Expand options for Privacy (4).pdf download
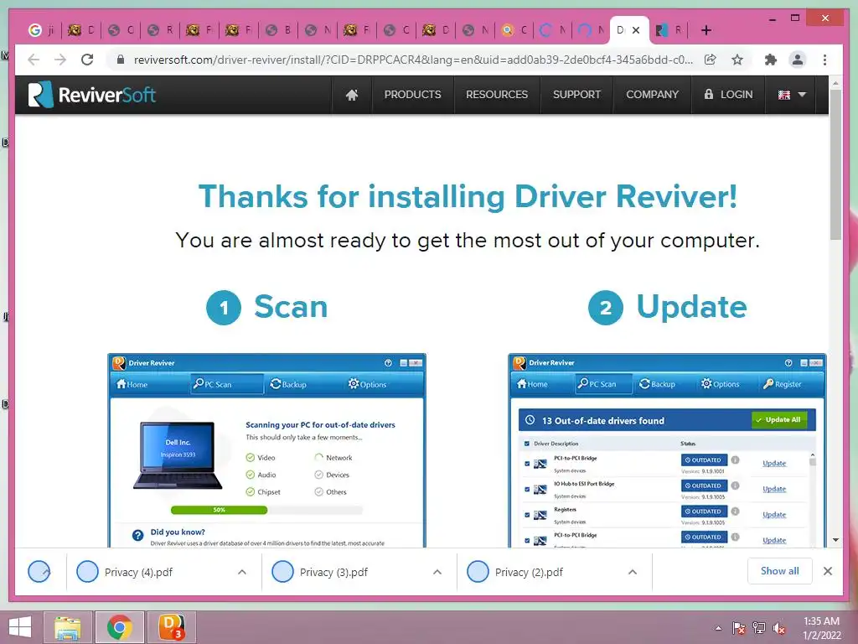 coord(242,572)
